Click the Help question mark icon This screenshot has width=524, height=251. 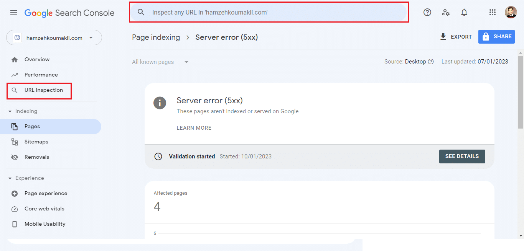point(427,12)
